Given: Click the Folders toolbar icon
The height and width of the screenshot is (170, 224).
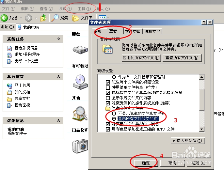Looking at the screenshot, I should click(75, 18).
